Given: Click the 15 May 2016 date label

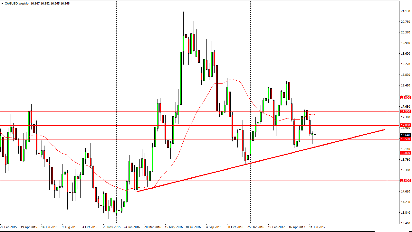Looking at the screenshot, I should pos(174,227).
